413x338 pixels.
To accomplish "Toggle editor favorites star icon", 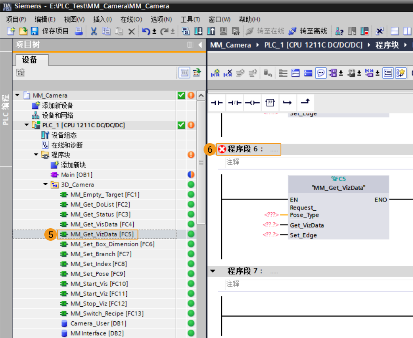I will (x=400, y=73).
